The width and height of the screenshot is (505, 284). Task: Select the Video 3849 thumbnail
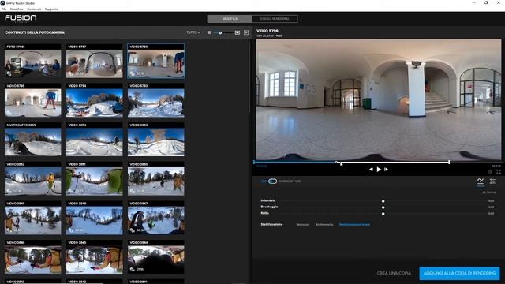coord(33,218)
